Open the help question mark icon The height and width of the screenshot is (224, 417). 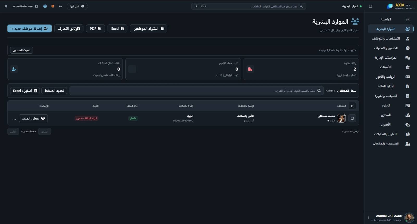pos(45,6)
